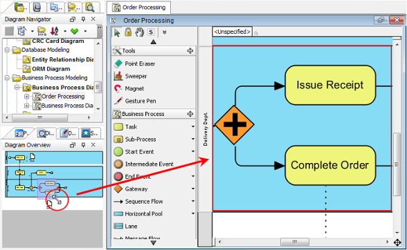407x250 pixels.
Task: Collapse the Business Process Modeling folder
Action: point(7,78)
